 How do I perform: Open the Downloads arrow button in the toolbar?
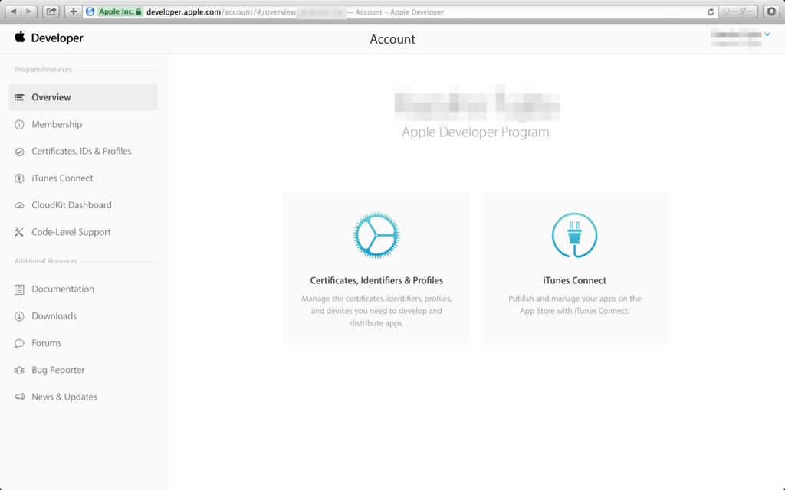pyautogui.click(x=771, y=11)
